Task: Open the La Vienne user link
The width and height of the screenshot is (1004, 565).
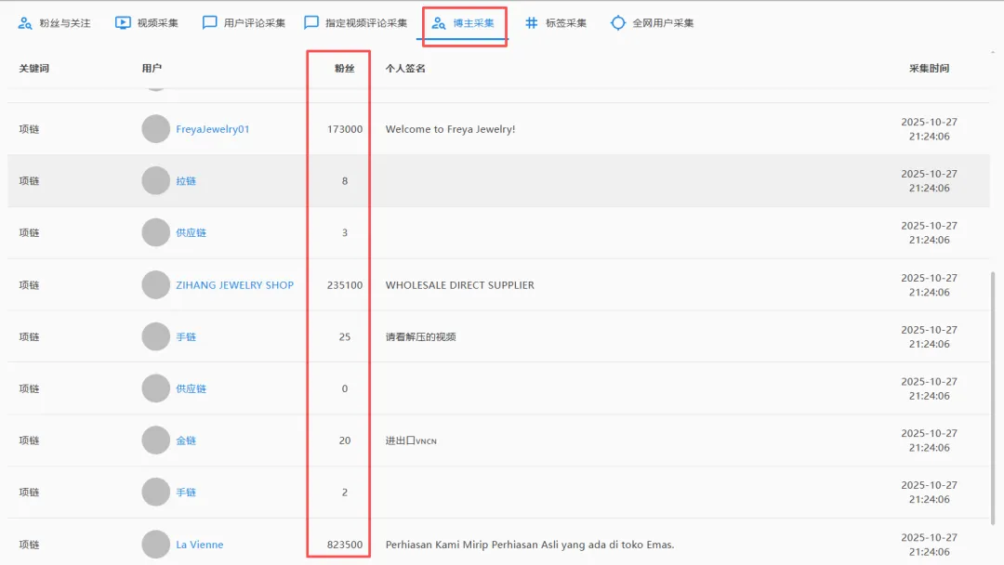Action: coord(199,545)
